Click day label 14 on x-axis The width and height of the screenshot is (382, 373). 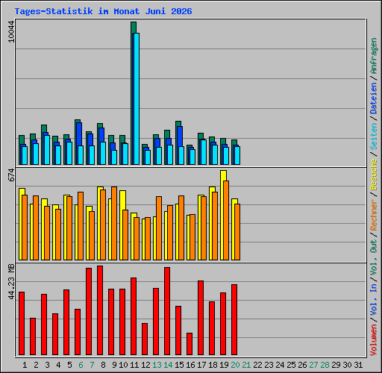[x=168, y=365]
